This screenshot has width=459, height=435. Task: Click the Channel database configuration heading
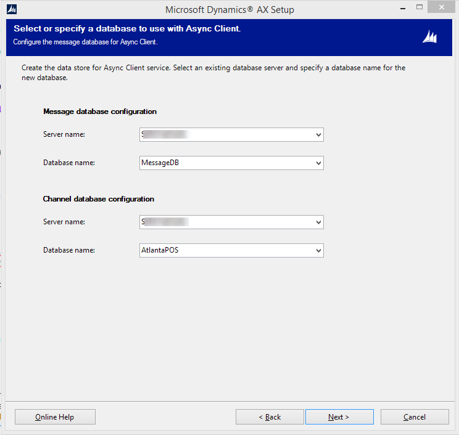(99, 199)
